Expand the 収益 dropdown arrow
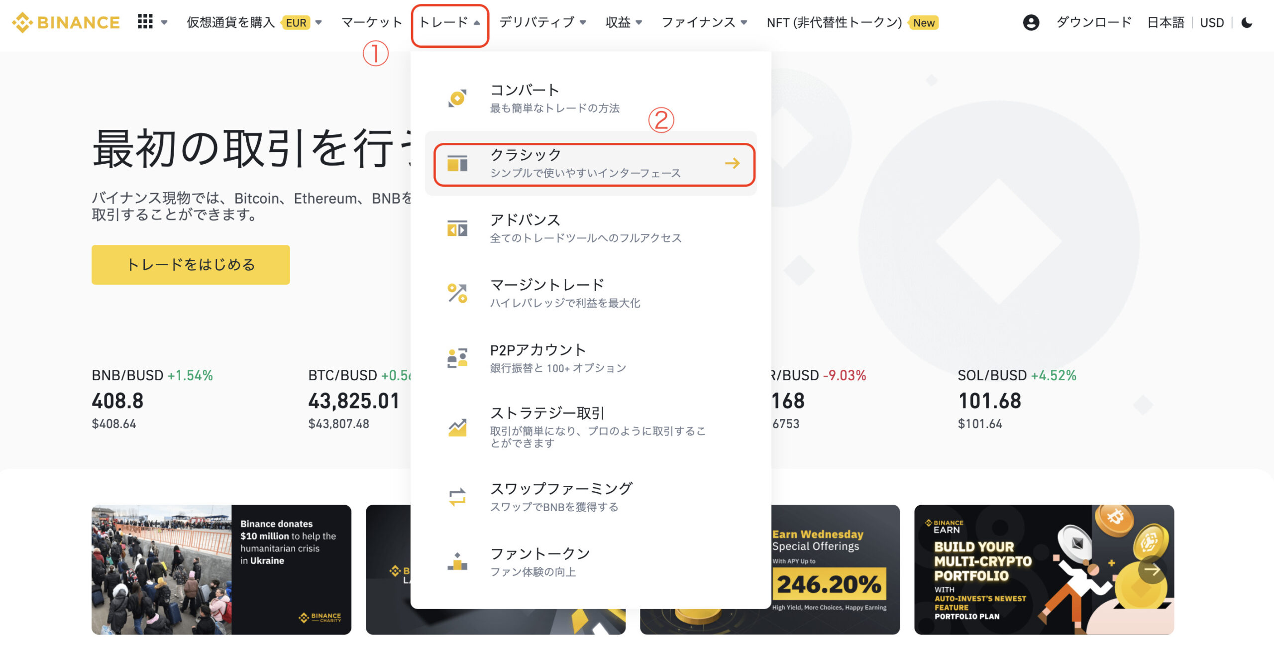The image size is (1274, 655). [x=639, y=22]
